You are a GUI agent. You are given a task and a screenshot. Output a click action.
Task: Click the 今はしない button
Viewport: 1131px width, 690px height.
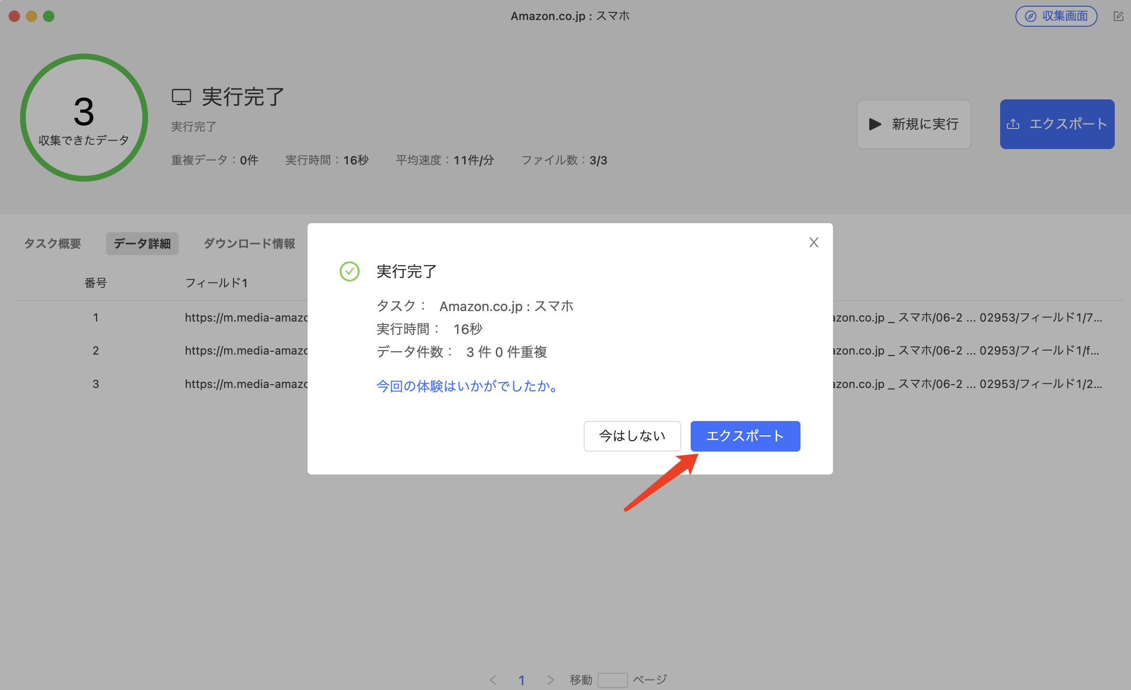click(x=632, y=436)
